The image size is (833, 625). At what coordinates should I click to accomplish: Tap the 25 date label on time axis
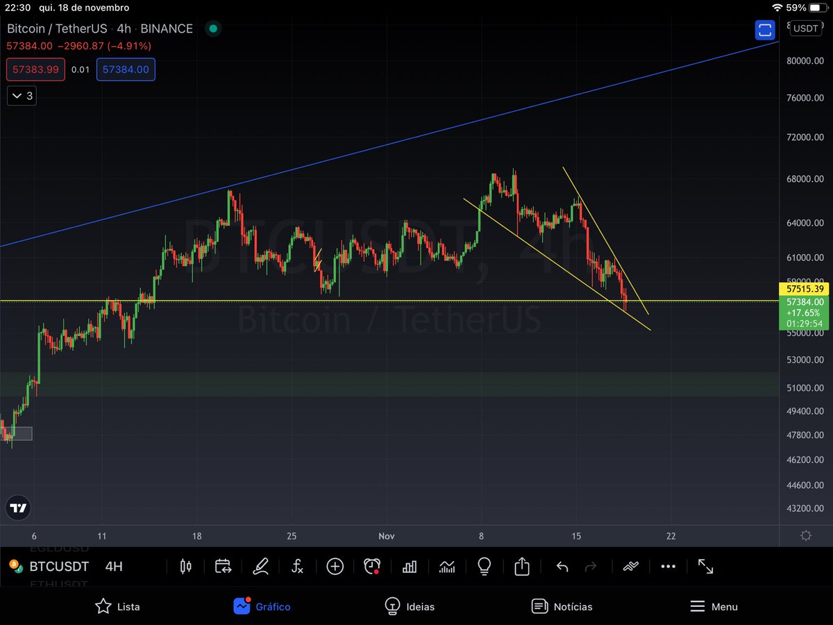(x=292, y=536)
